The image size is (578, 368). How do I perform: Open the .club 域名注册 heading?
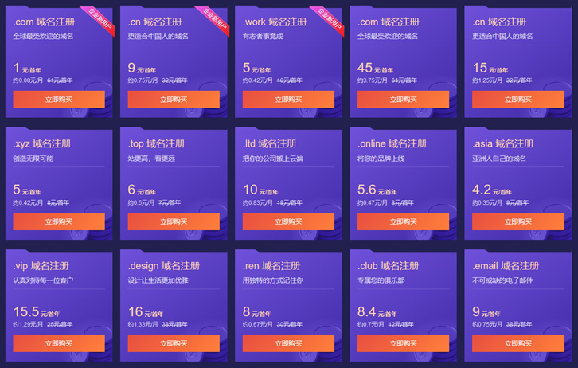388,265
